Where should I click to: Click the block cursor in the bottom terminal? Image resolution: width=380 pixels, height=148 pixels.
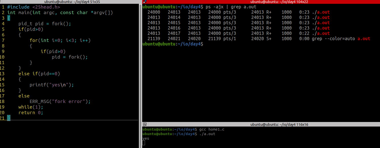tap(143, 143)
